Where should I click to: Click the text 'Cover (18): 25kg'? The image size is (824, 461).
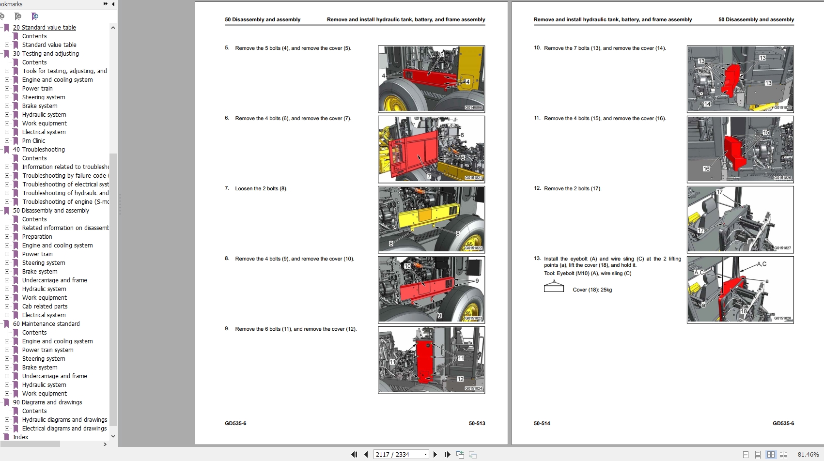(592, 290)
